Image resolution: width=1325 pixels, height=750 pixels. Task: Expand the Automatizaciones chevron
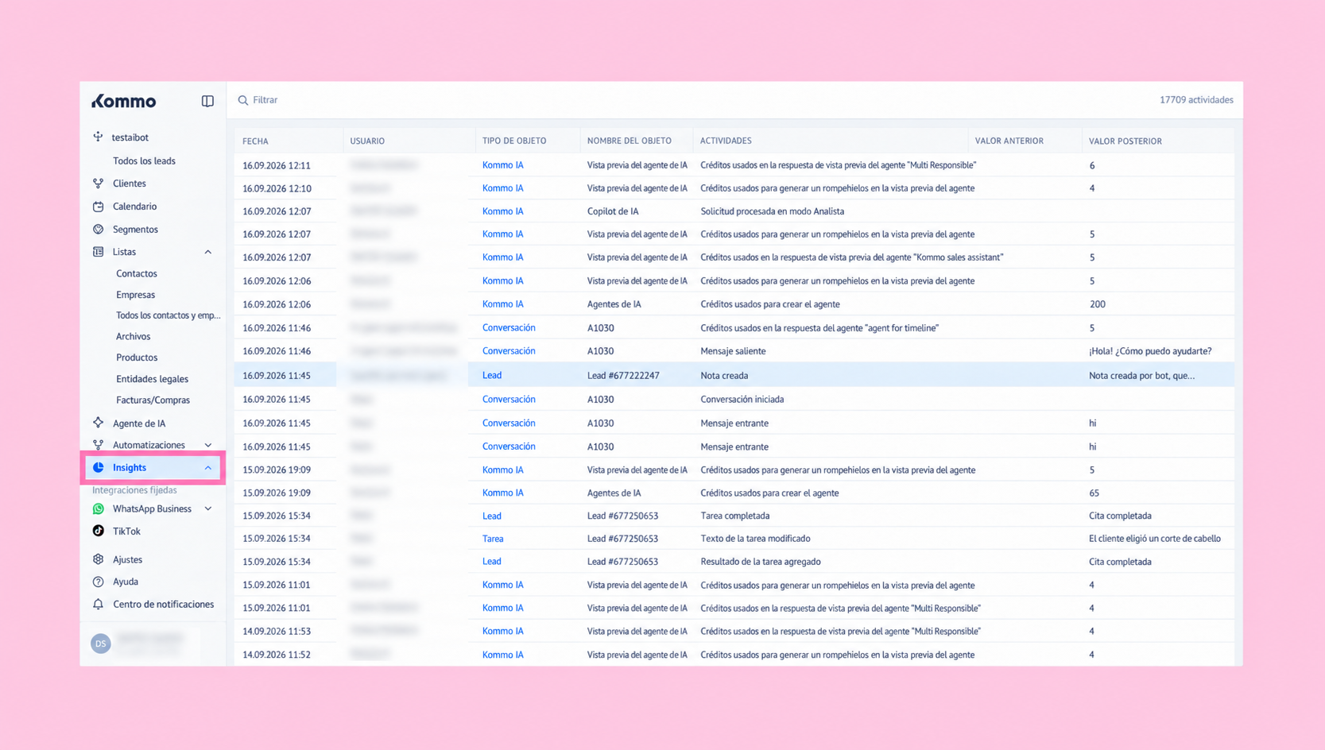click(x=208, y=445)
